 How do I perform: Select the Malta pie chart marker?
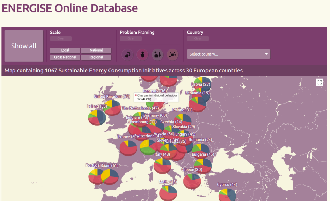pos(168,192)
